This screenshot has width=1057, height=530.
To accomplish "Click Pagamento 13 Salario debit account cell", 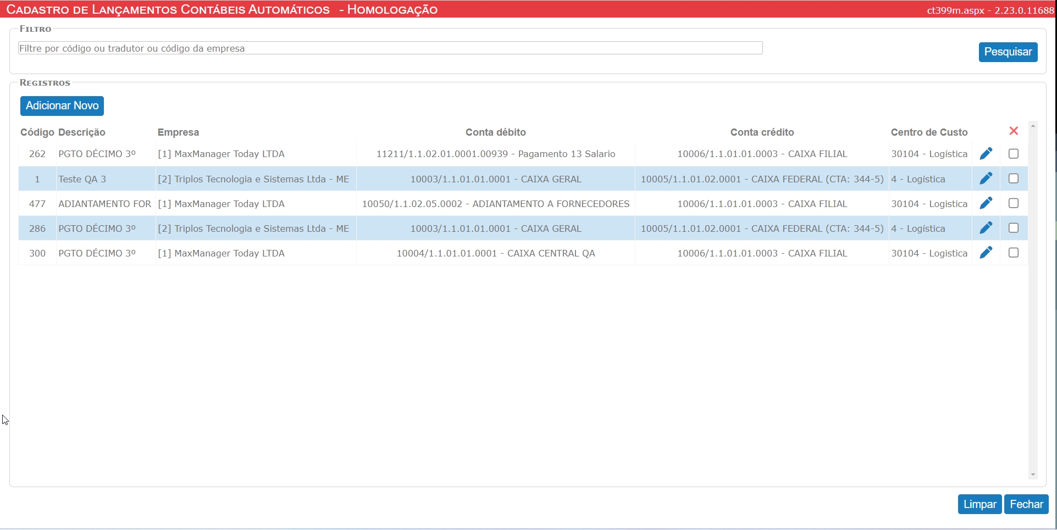I will click(x=496, y=154).
